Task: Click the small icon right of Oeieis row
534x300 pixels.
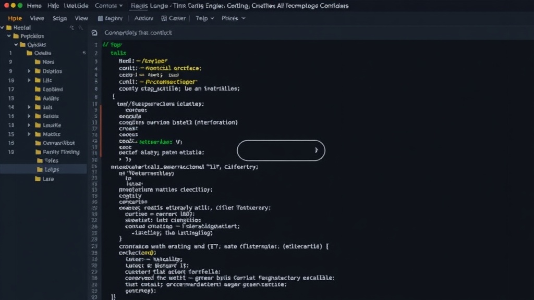Action: tap(84, 53)
